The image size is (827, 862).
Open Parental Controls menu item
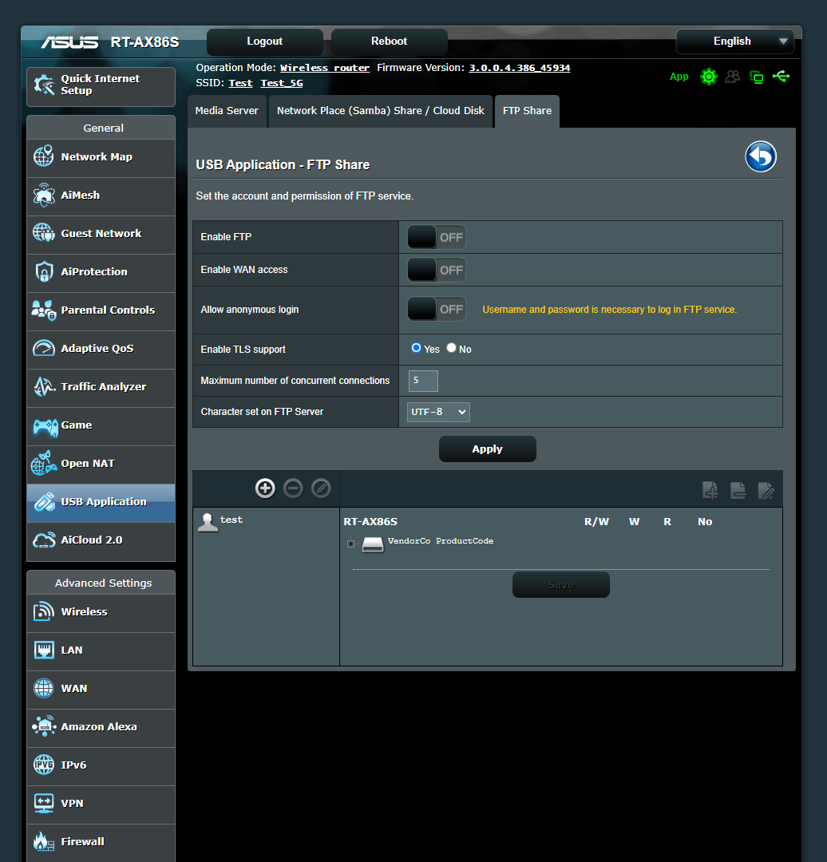point(101,311)
